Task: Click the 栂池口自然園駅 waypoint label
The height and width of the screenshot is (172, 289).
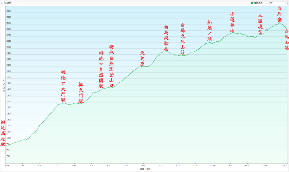Action: click(101, 69)
